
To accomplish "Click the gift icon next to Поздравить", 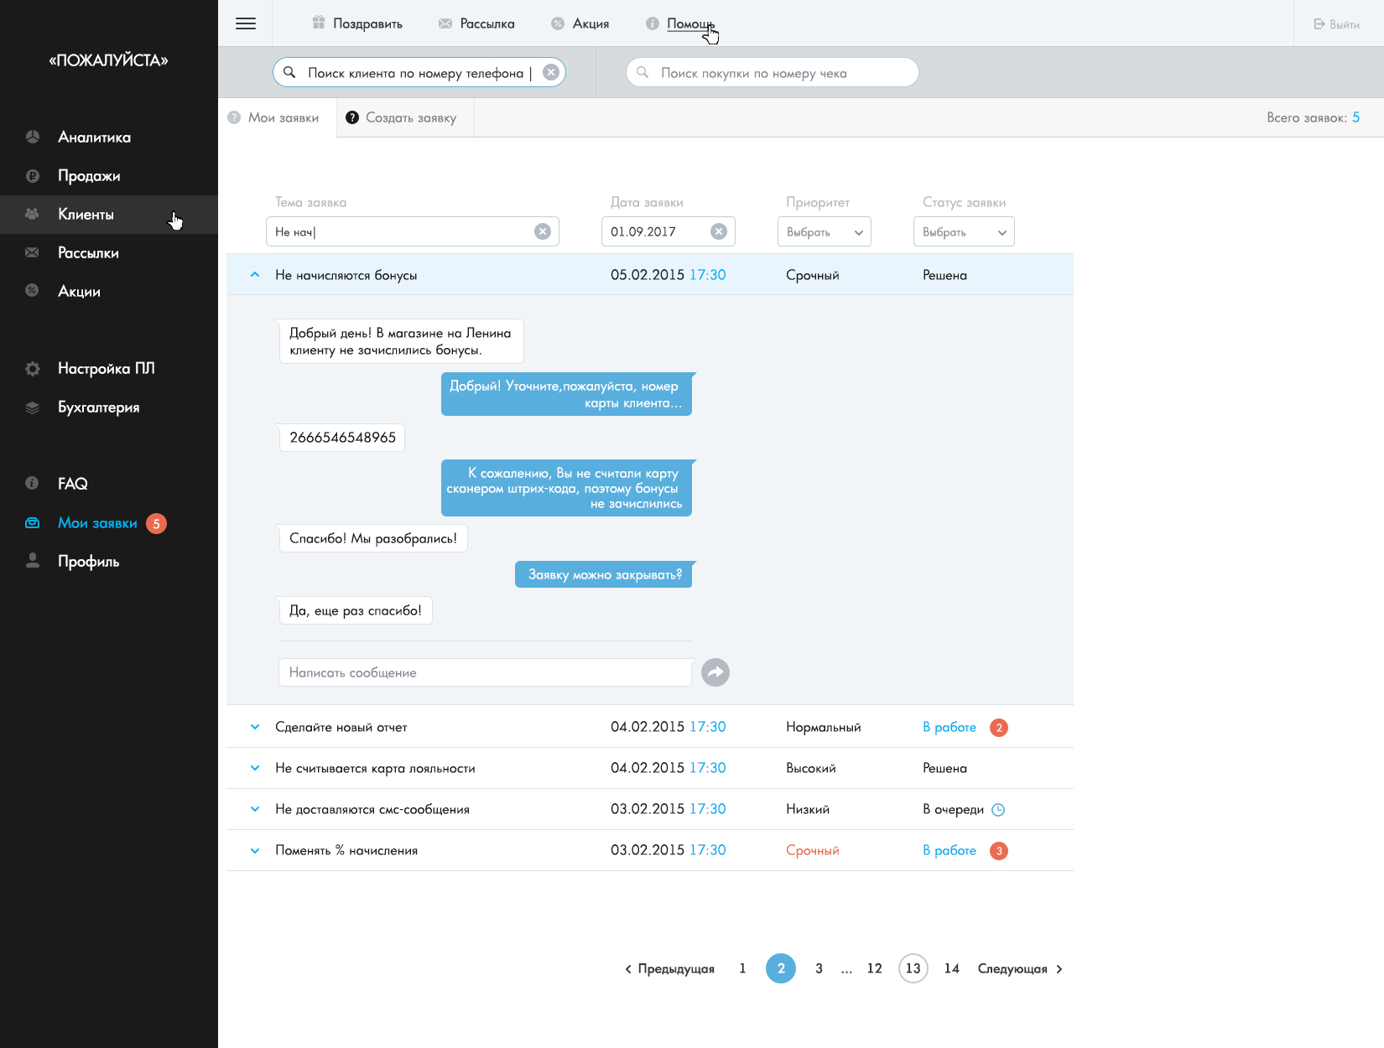I will point(319,23).
